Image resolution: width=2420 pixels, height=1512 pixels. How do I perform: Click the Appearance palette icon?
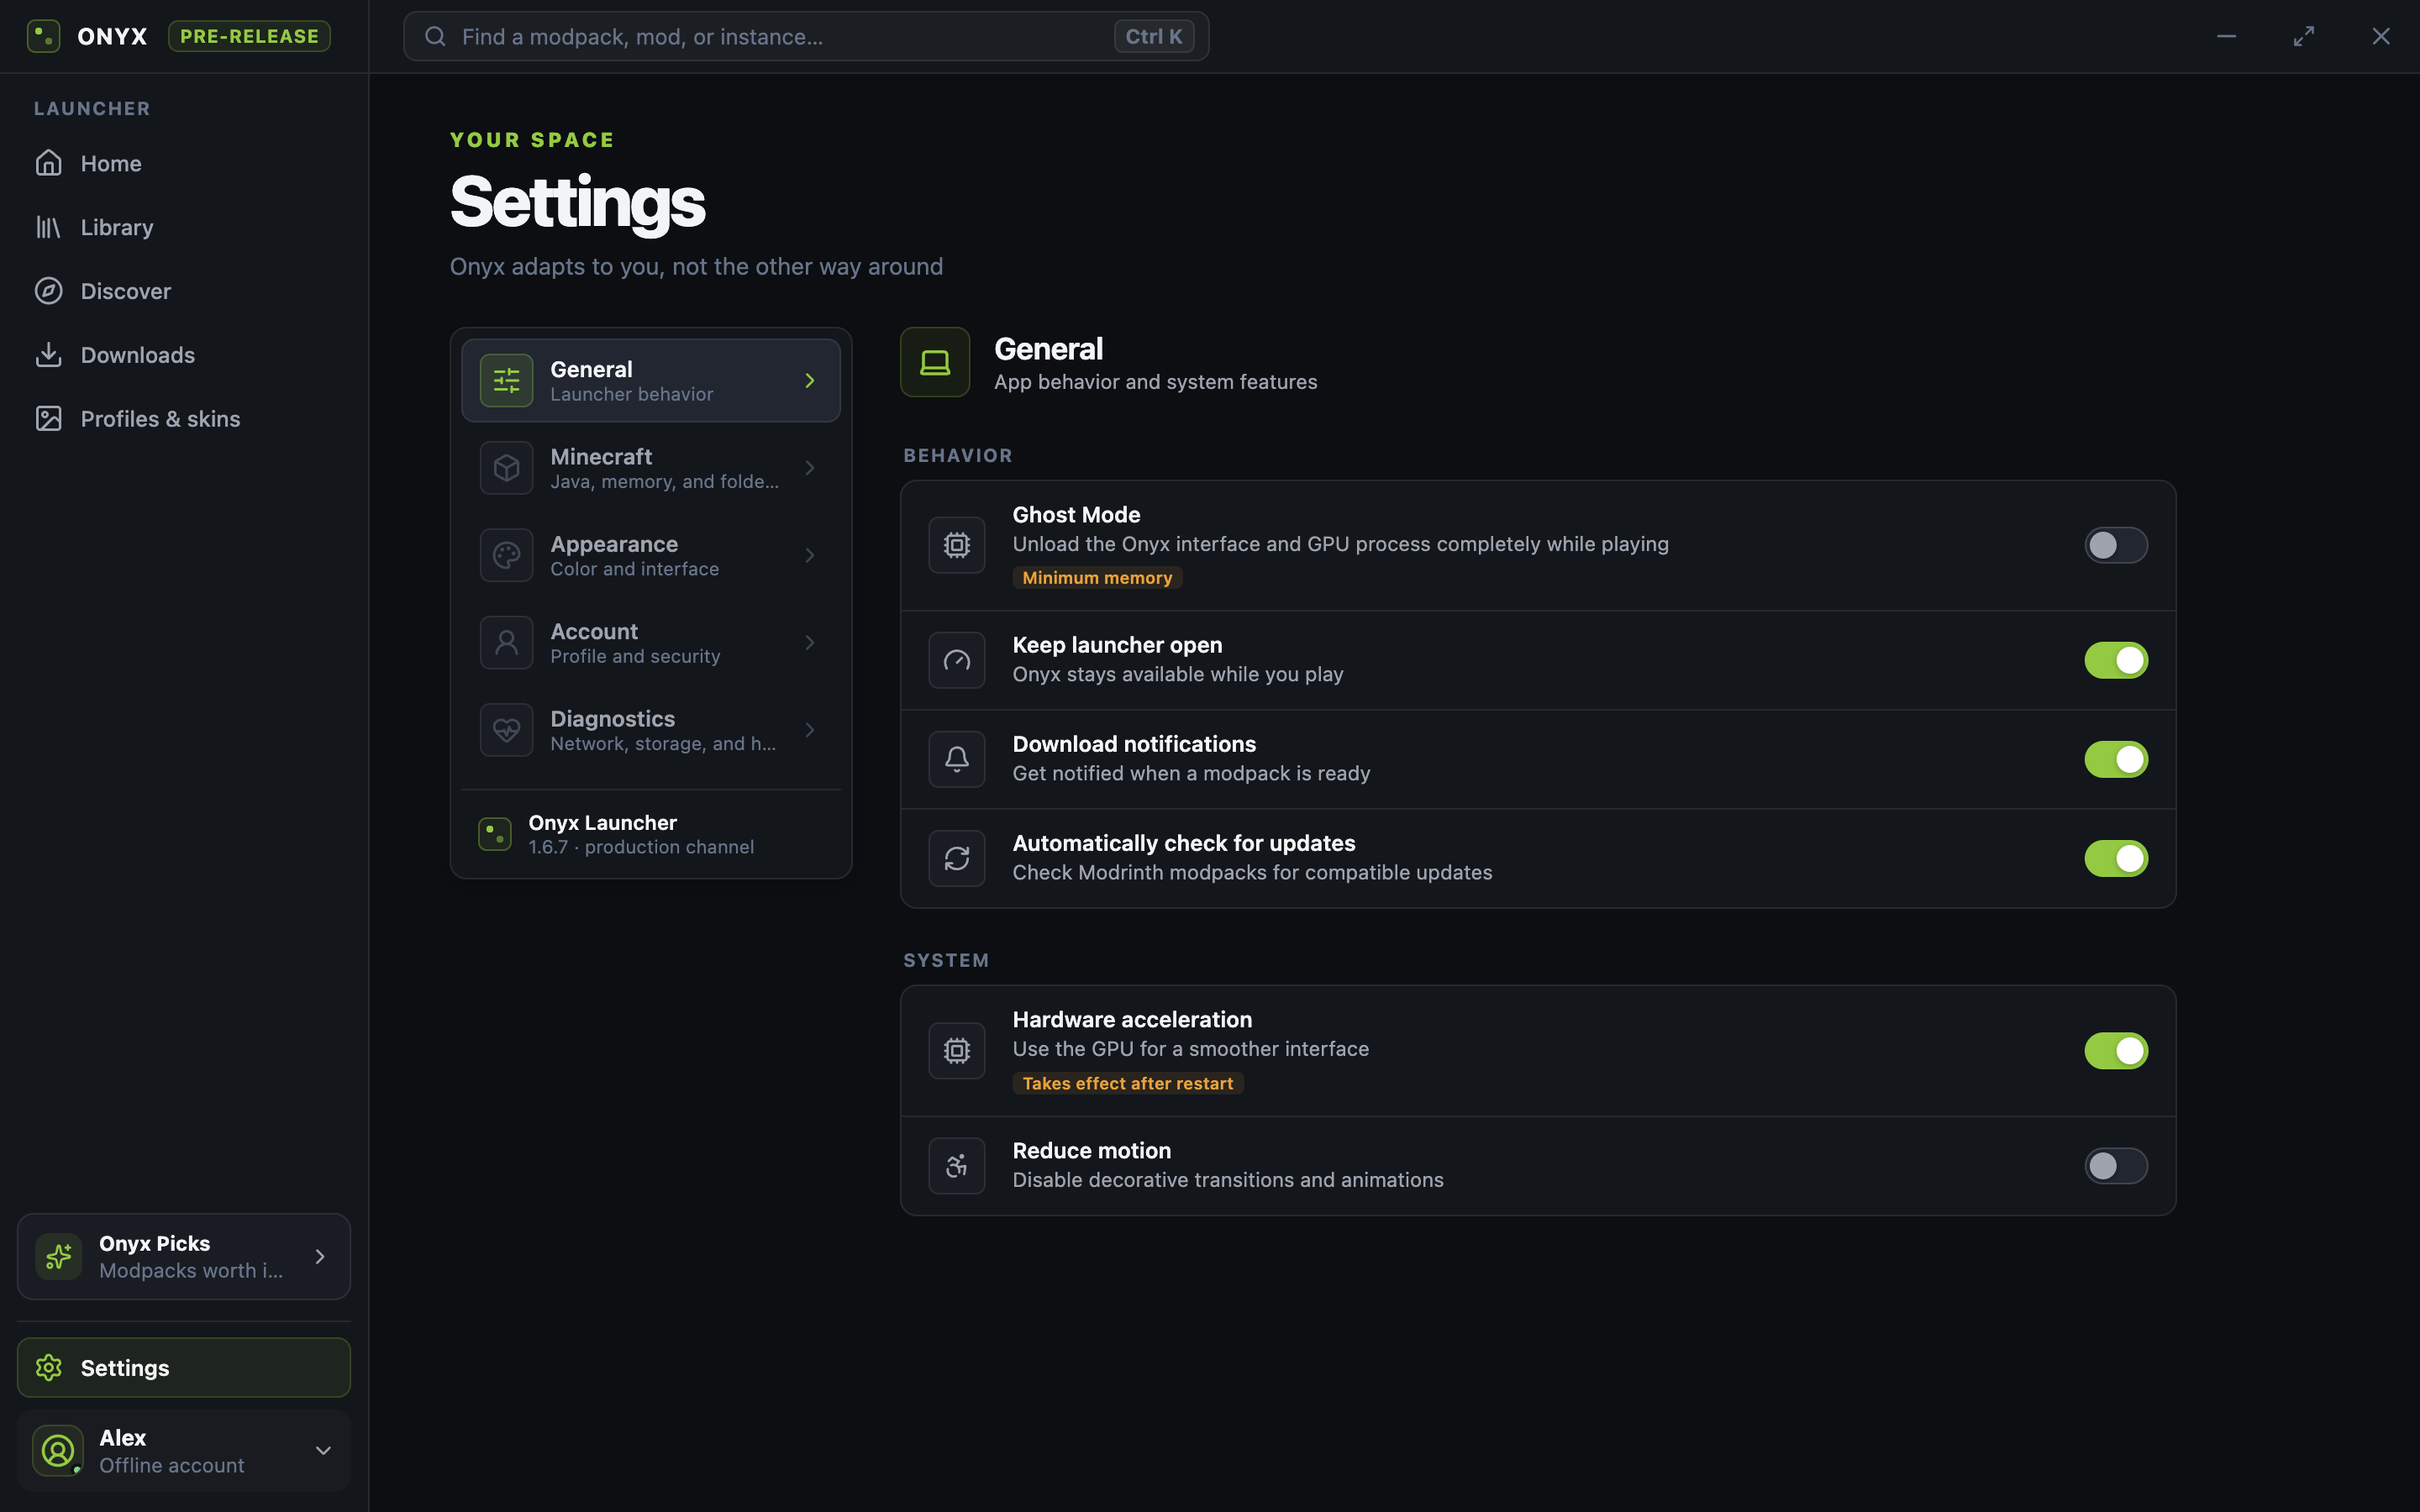click(x=507, y=555)
